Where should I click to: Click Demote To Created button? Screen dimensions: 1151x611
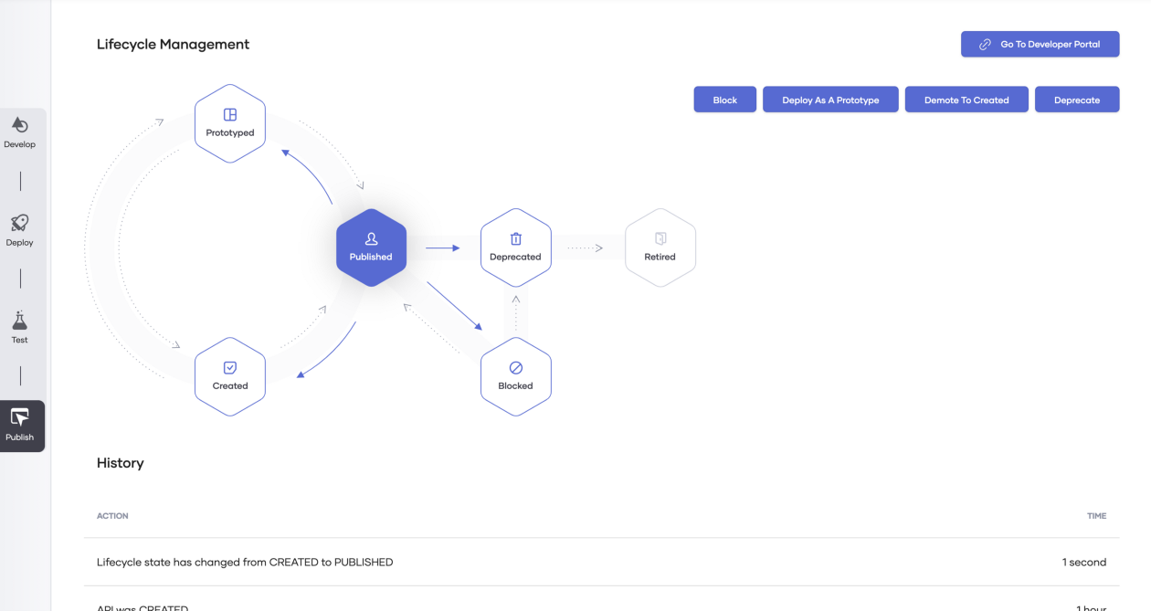966,100
